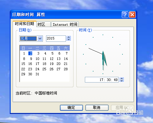Select day 18 in the calendar
153x123 pixels.
click(44, 64)
